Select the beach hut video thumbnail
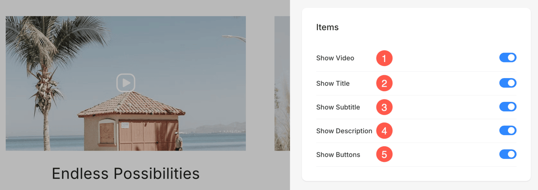The width and height of the screenshot is (538, 190). 126,83
